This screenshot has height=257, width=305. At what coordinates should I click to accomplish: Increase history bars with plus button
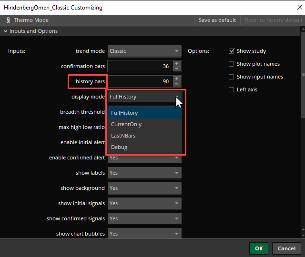tap(177, 79)
